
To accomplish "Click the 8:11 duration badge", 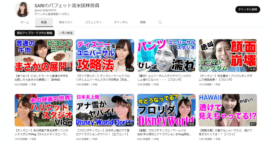I will [x=253, y=124].
